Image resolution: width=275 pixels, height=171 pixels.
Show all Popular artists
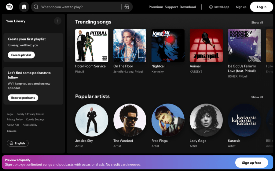pyautogui.click(x=257, y=97)
